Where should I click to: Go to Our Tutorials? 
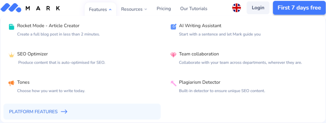pos(194,9)
